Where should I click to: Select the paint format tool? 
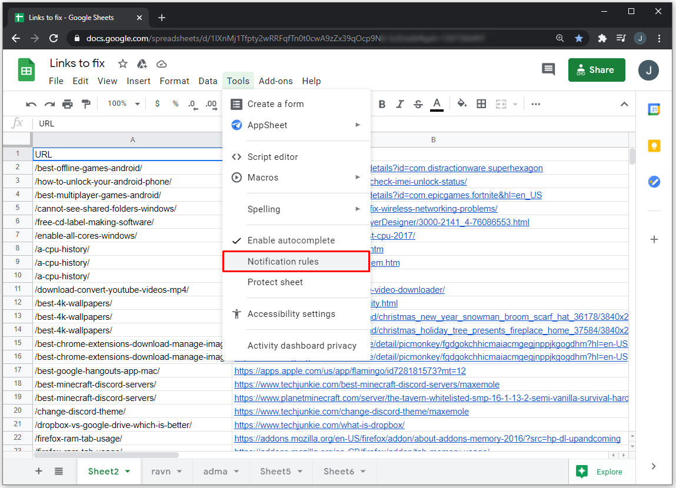(x=86, y=104)
